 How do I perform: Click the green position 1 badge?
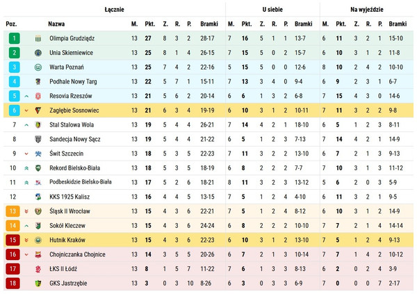(x=15, y=38)
